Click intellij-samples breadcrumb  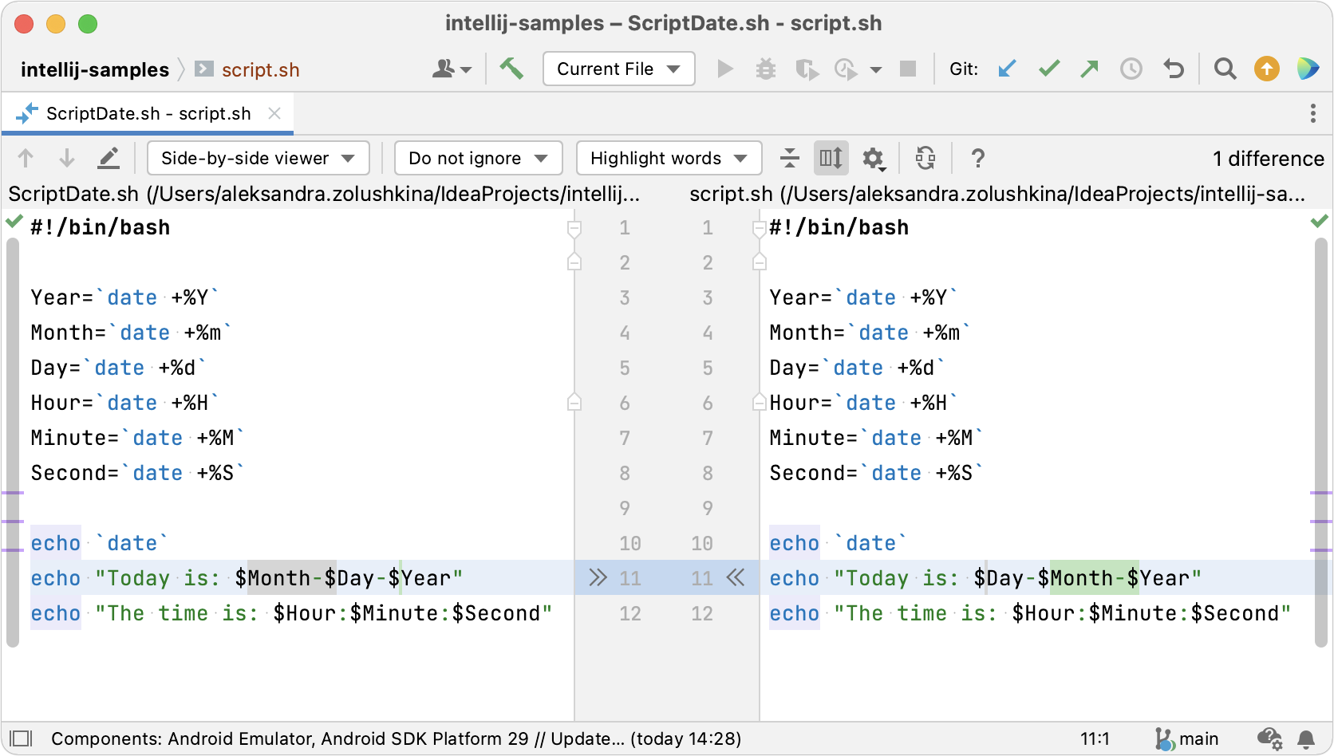[95, 70]
